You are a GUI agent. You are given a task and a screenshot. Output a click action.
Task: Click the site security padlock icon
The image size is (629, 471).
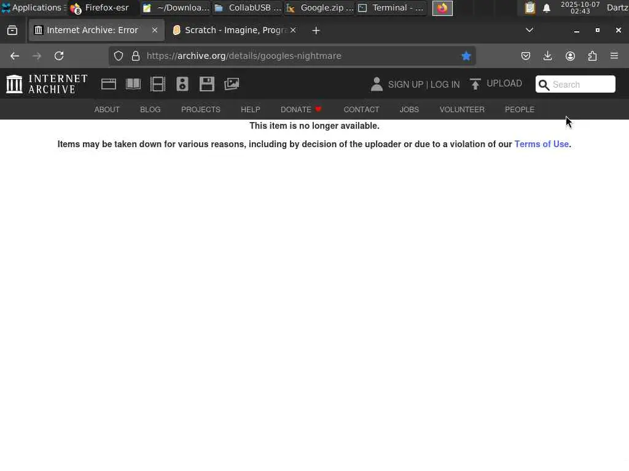click(x=136, y=56)
